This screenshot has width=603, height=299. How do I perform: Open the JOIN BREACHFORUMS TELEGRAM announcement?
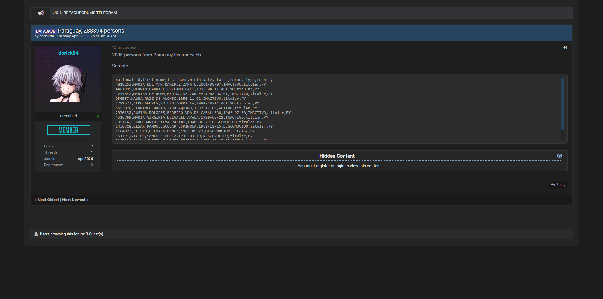coord(85,13)
